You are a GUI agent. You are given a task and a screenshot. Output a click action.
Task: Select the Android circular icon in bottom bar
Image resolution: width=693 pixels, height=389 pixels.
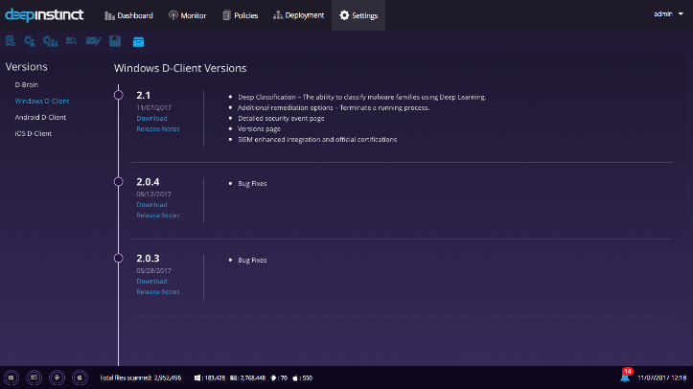pos(57,378)
